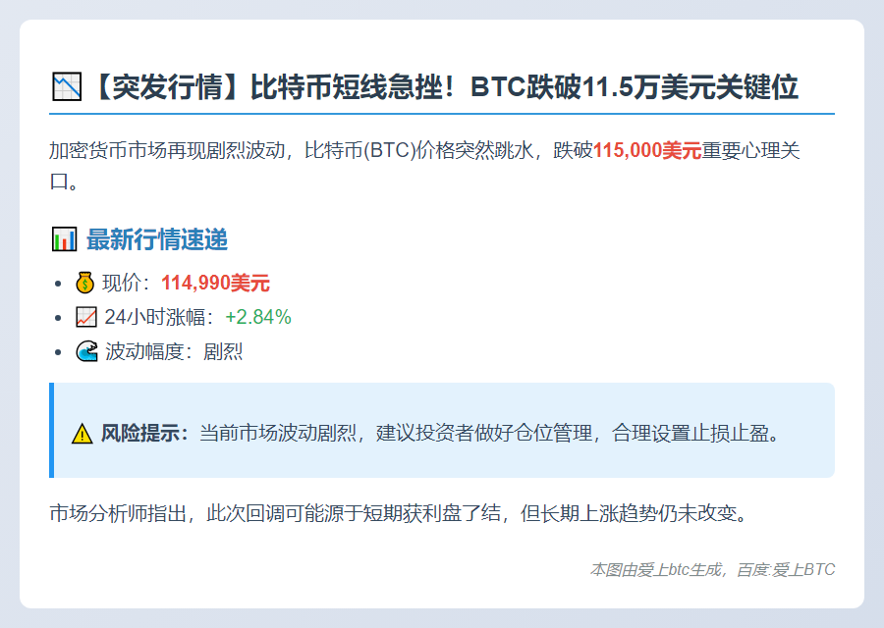Click the shark icon next to 波动幅度

[x=85, y=350]
